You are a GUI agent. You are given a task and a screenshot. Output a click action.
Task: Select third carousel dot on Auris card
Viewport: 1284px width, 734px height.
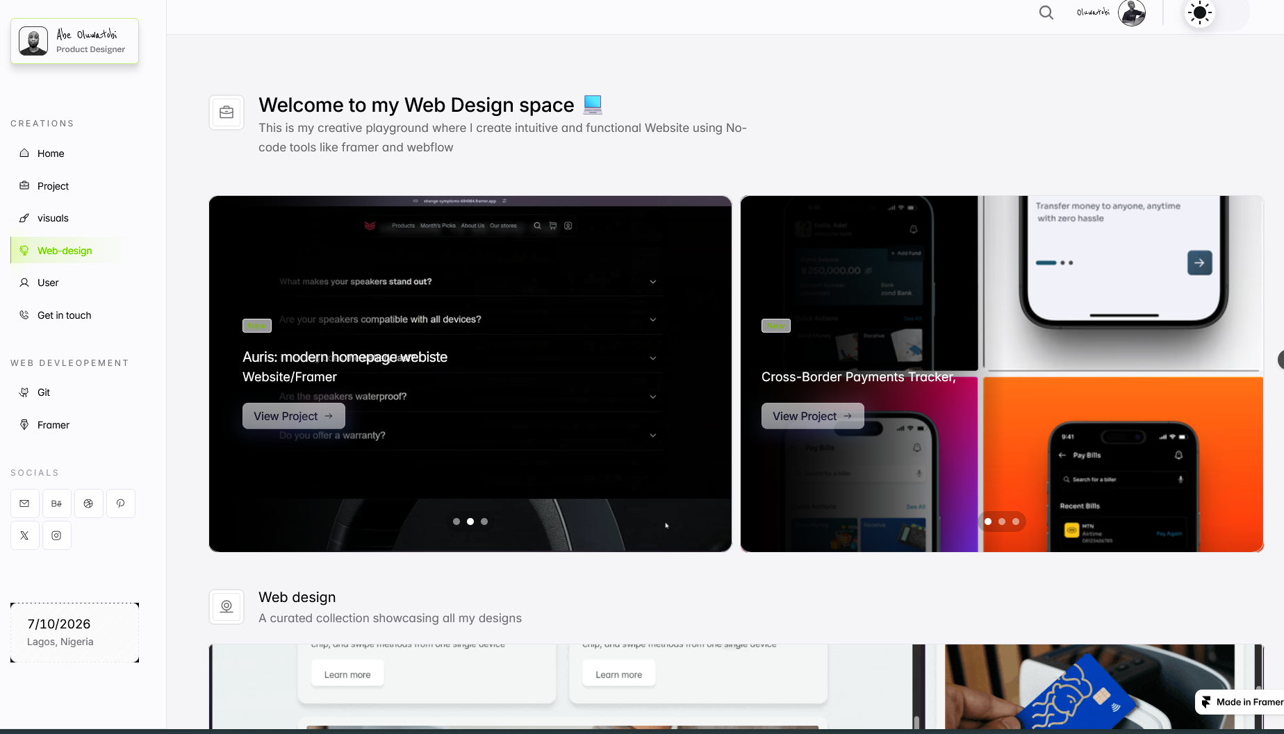click(x=484, y=522)
